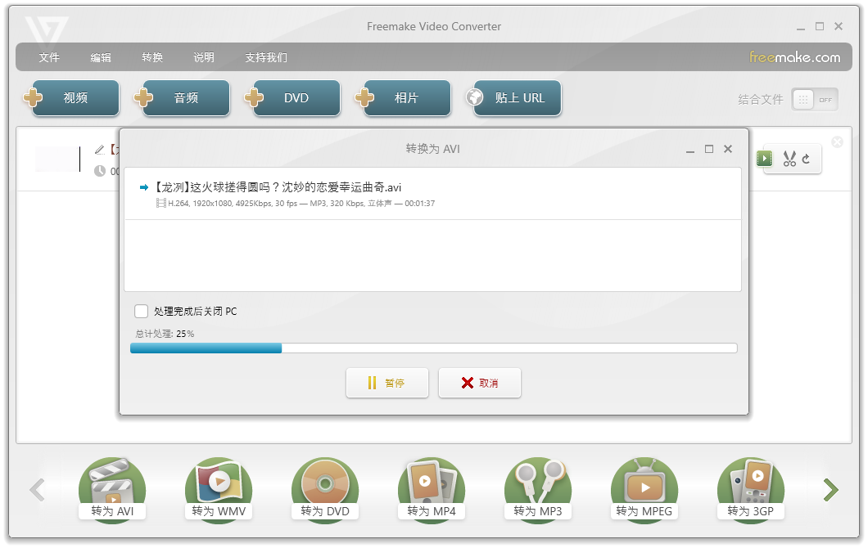Enable 处理完成后关闭 PC checkbox
868x548 pixels.
[x=142, y=312]
